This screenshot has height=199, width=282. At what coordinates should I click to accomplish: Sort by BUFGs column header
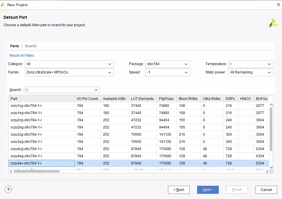click(262, 99)
